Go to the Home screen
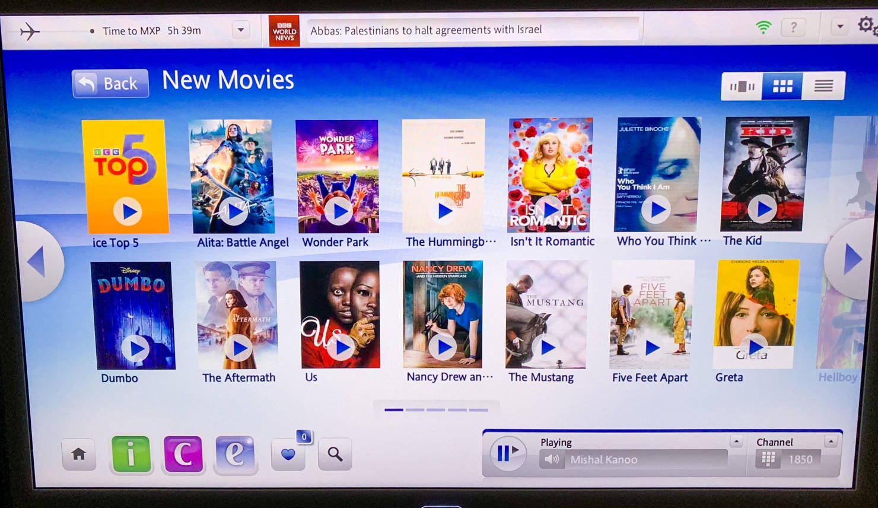 (79, 455)
